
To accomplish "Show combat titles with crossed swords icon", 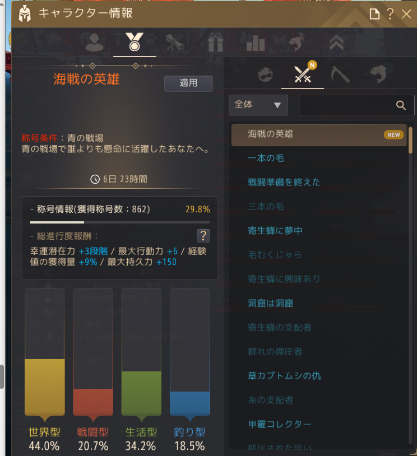I will [x=303, y=75].
